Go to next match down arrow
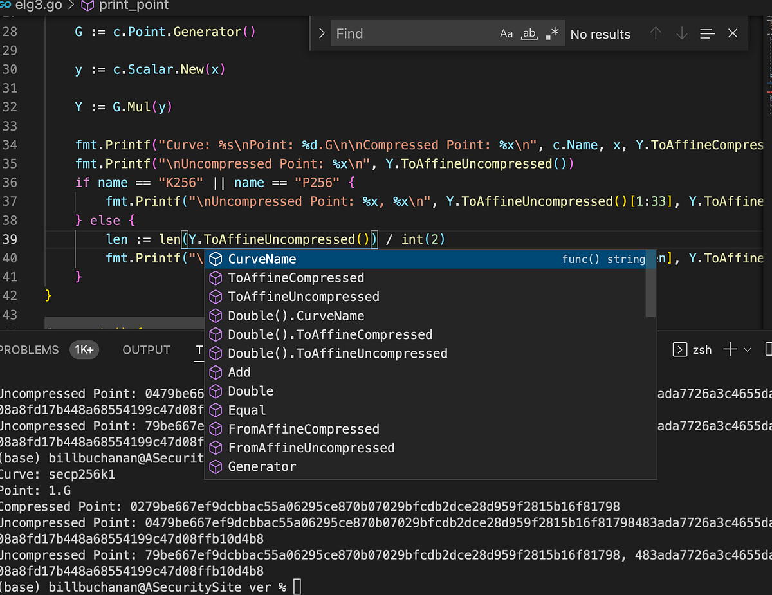The width and height of the screenshot is (772, 595). click(681, 33)
